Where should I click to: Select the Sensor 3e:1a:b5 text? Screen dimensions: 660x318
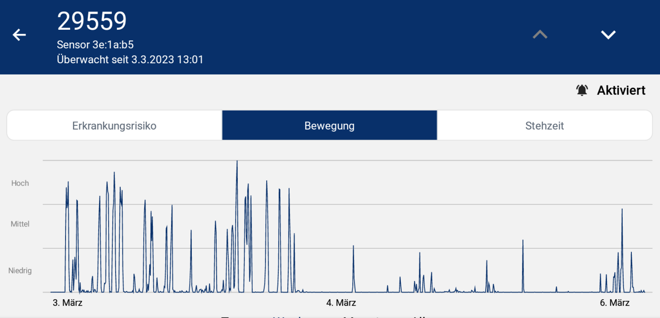pos(95,45)
